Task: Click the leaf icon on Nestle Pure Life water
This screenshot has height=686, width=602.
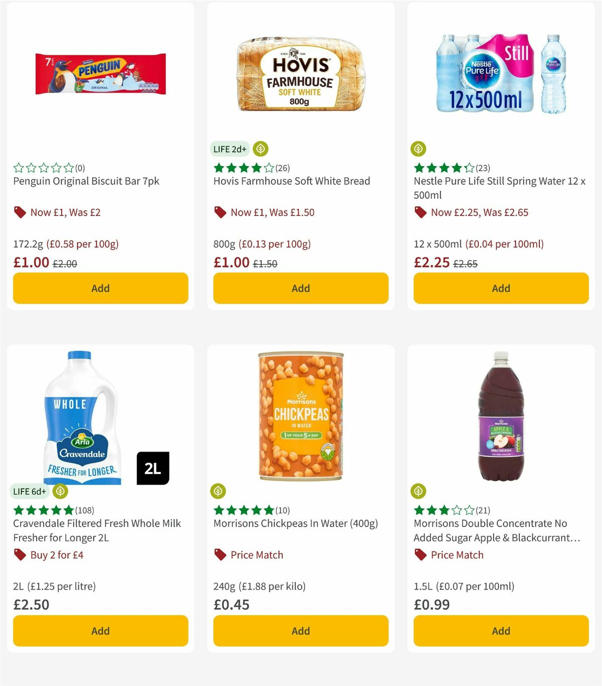Action: [x=418, y=149]
